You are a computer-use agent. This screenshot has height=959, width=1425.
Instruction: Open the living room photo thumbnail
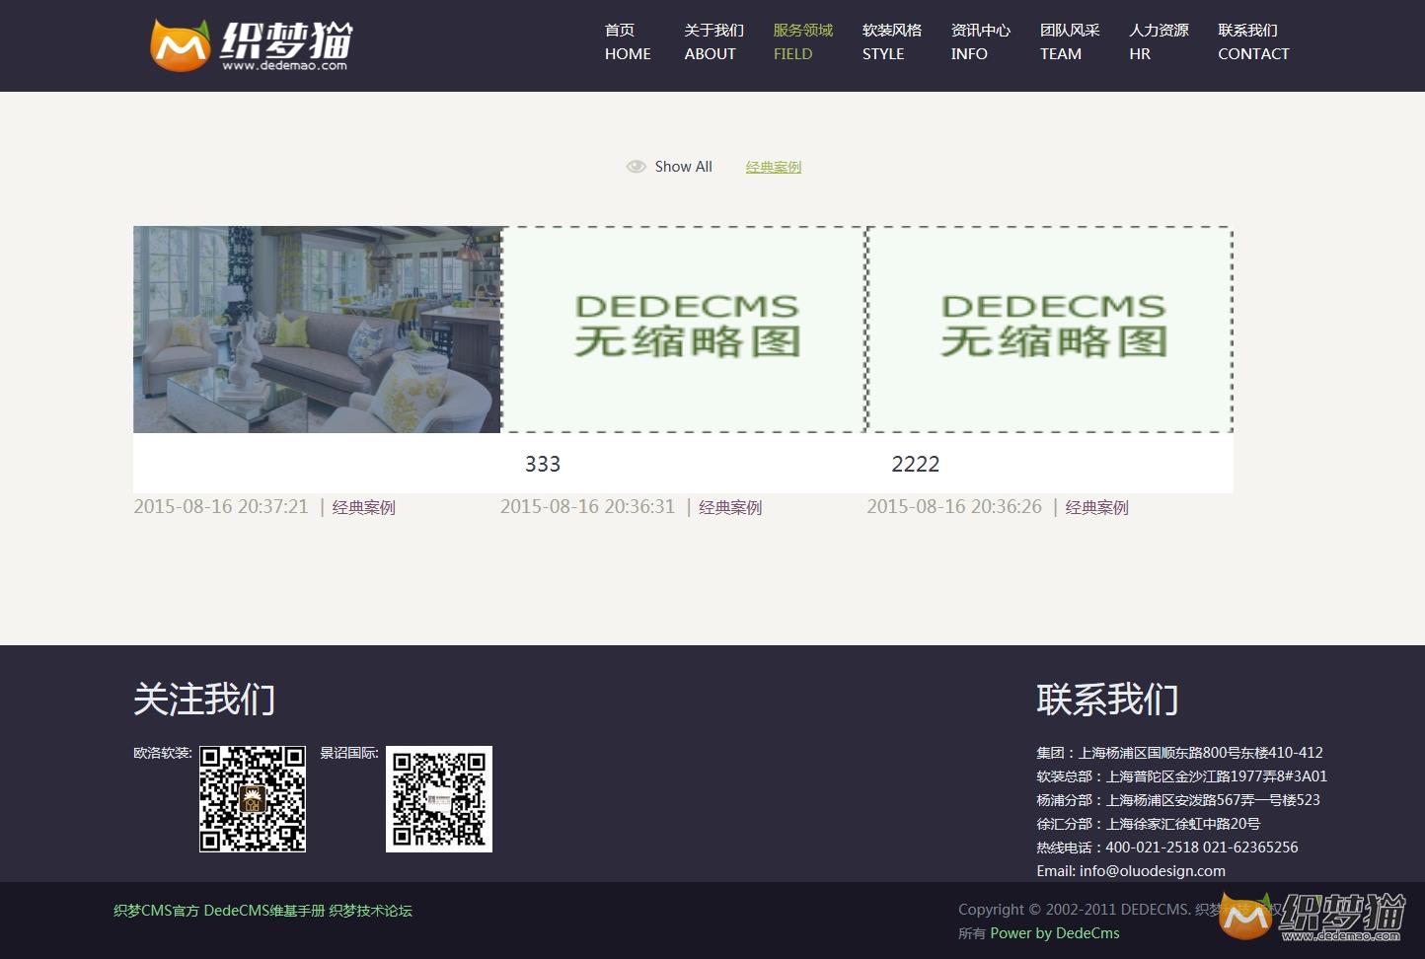(317, 330)
